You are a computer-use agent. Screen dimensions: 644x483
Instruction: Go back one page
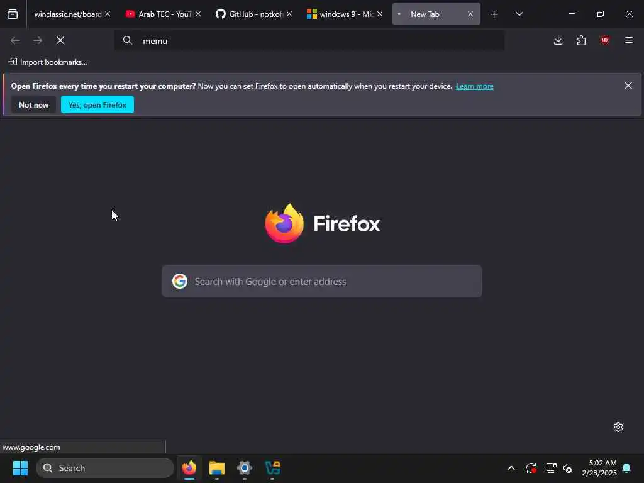click(x=15, y=40)
